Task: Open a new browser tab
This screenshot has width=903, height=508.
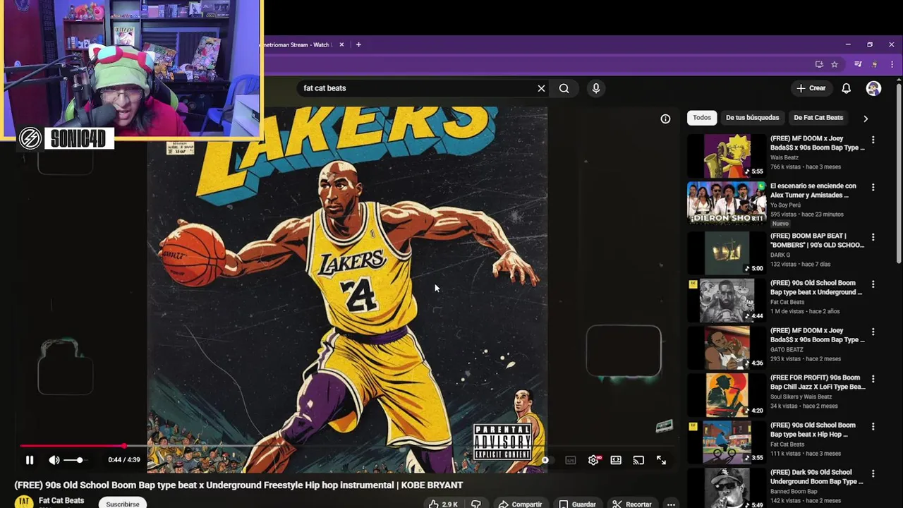Action: (358, 44)
